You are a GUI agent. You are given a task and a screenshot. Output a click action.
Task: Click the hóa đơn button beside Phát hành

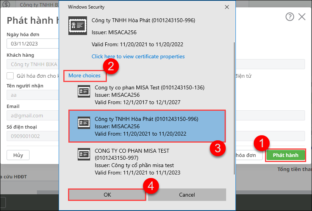[x=249, y=155]
